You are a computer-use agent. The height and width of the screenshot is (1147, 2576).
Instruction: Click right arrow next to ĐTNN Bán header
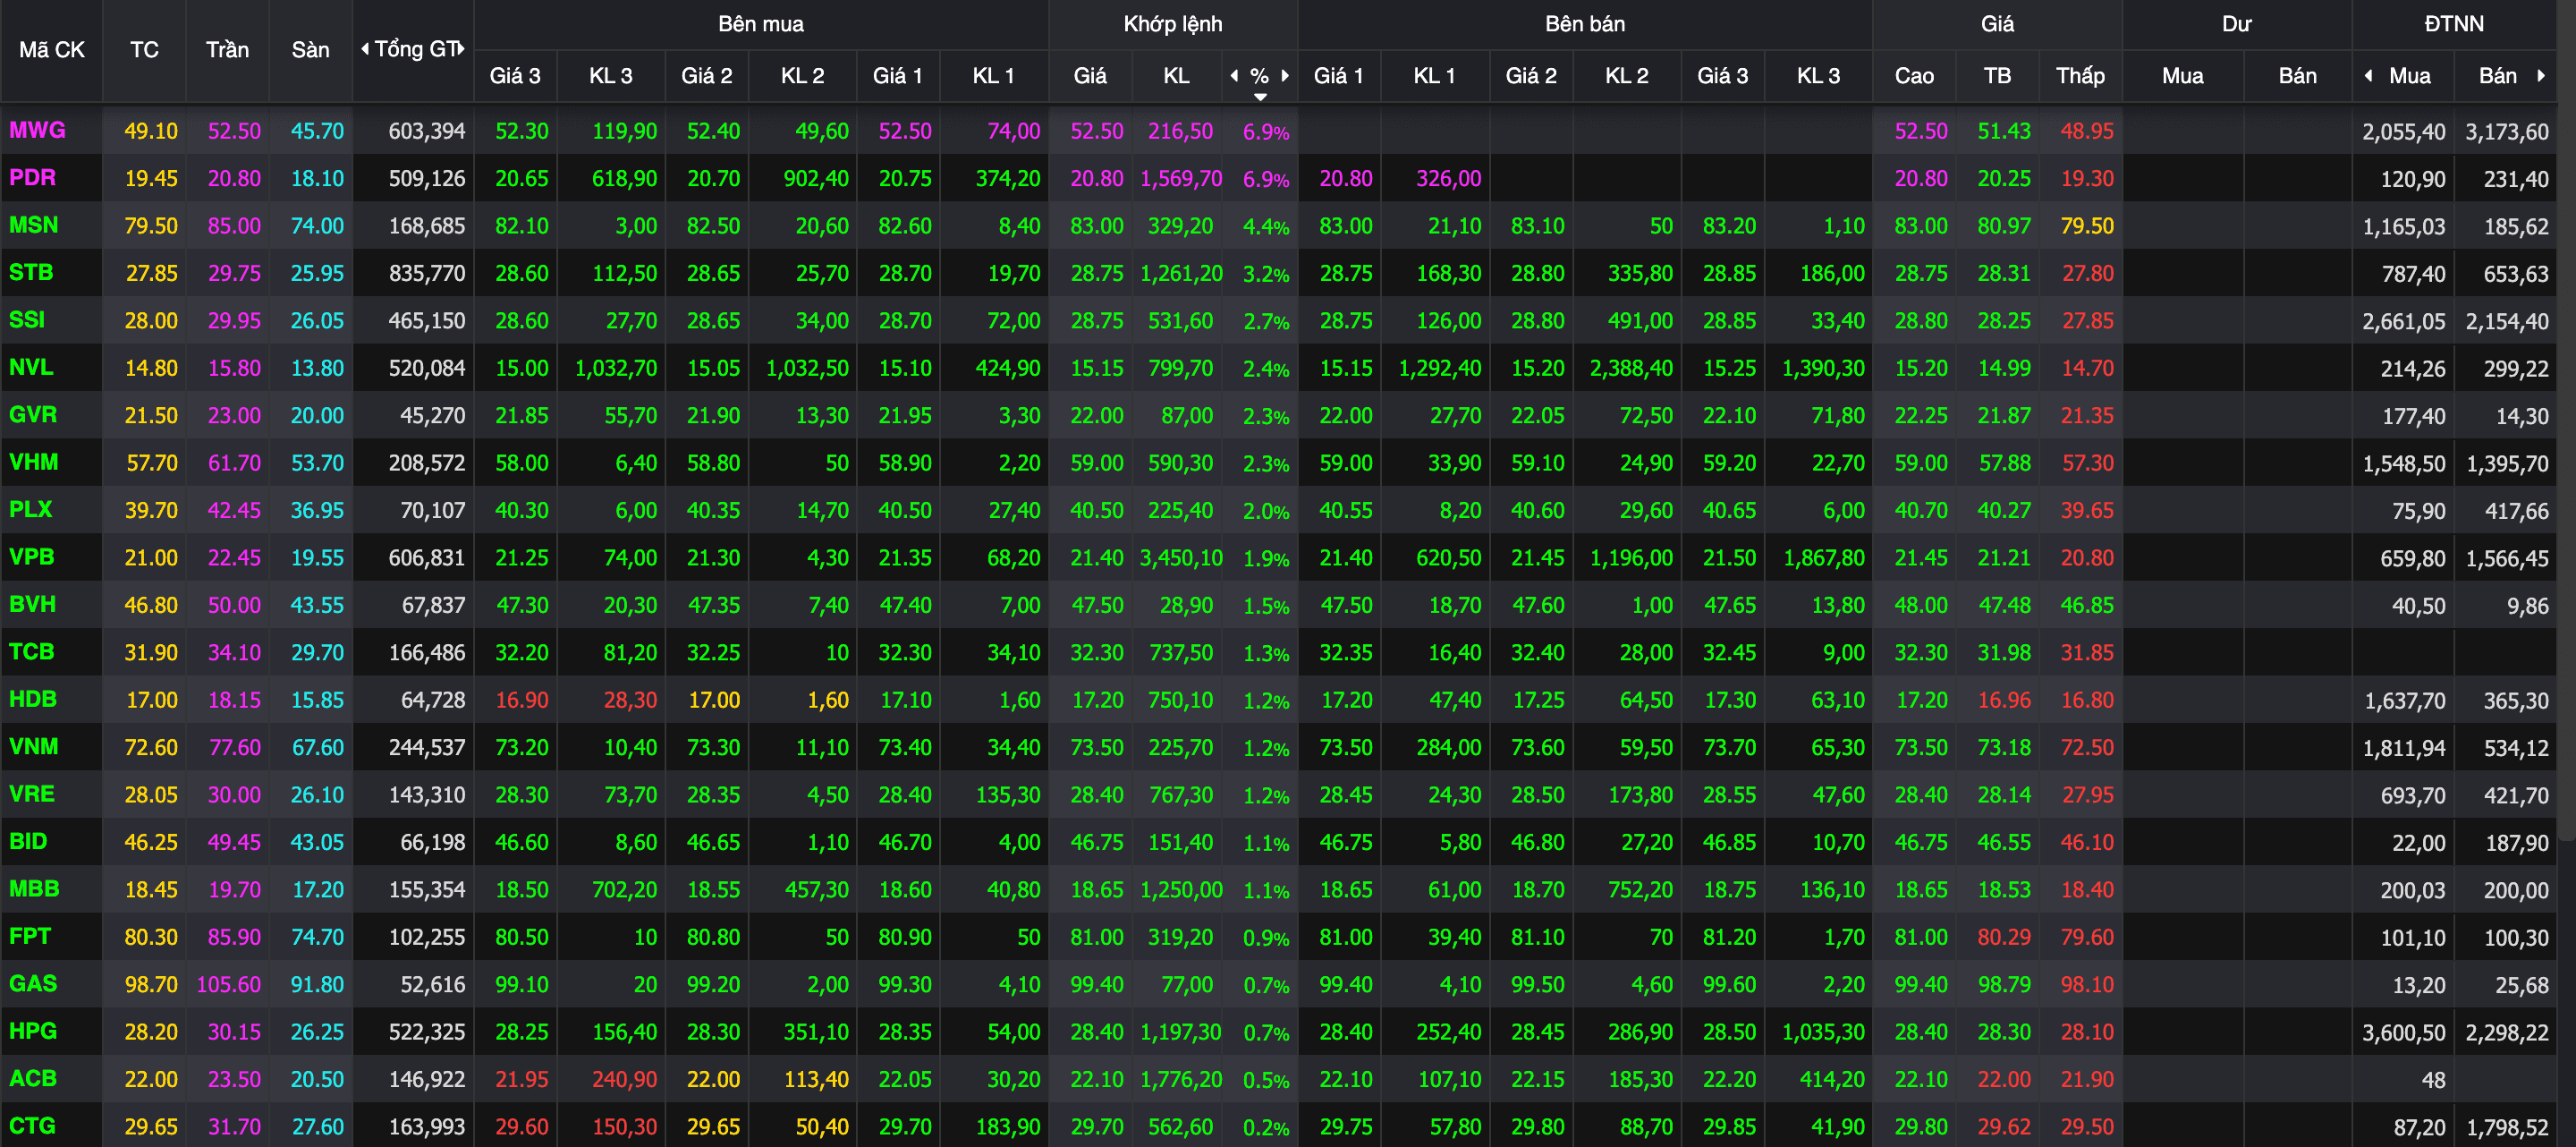pyautogui.click(x=2541, y=75)
